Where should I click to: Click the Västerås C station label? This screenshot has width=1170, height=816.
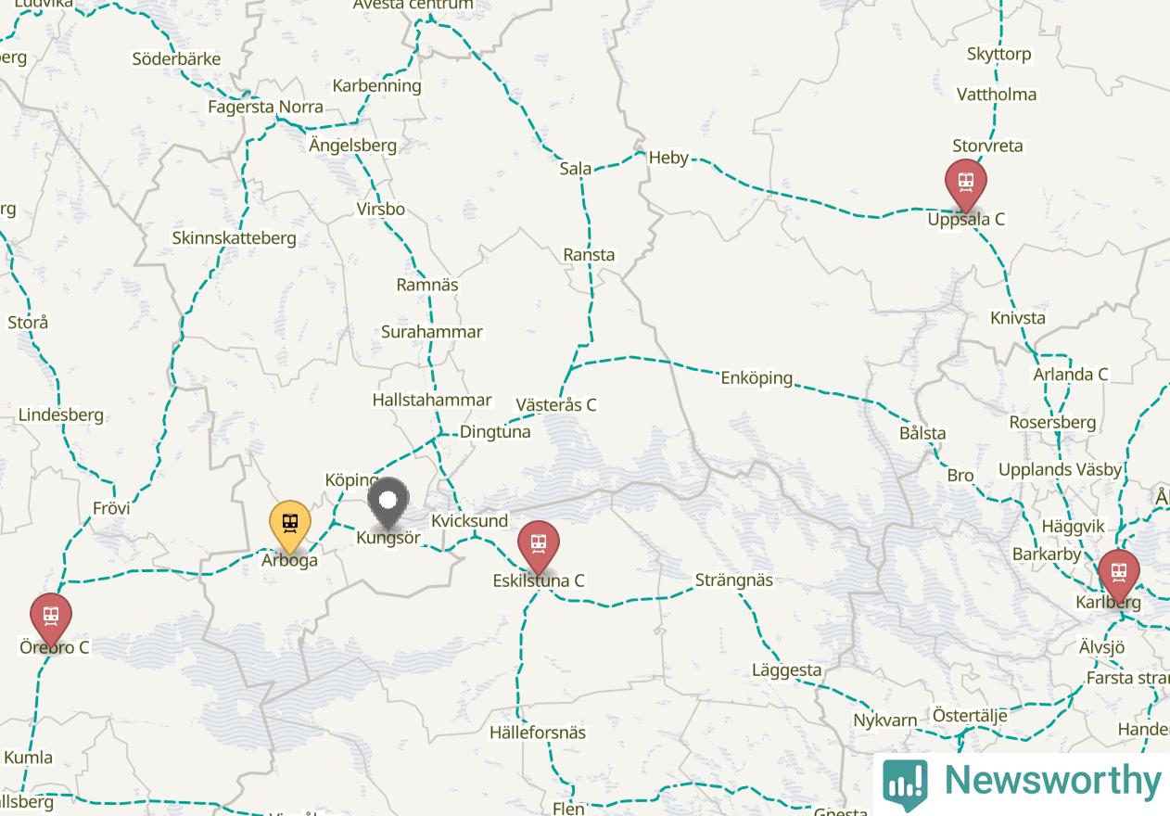(556, 404)
